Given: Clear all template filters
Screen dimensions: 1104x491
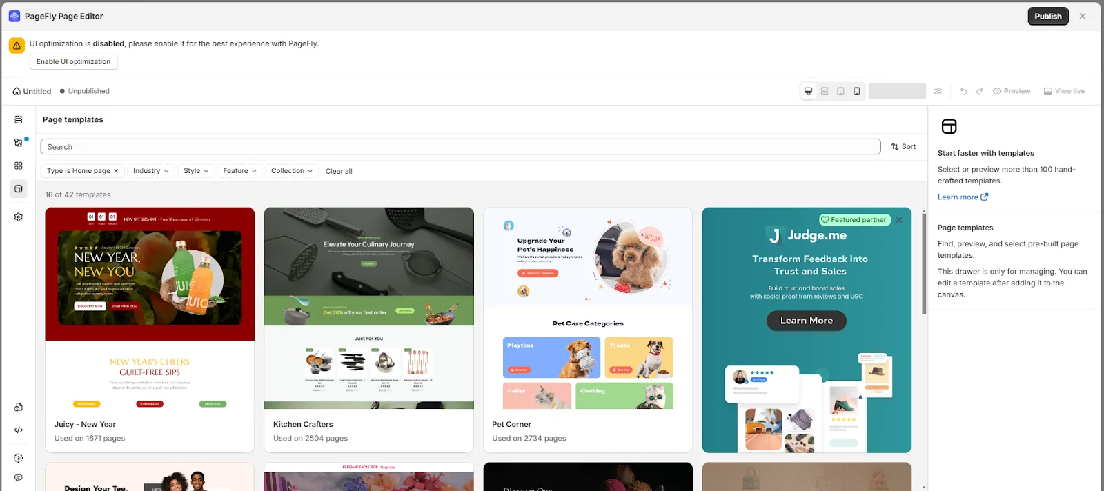Looking at the screenshot, I should [339, 172].
